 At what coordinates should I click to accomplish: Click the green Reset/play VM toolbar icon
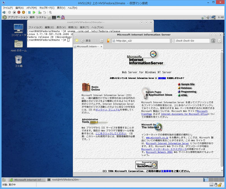(34, 12)
